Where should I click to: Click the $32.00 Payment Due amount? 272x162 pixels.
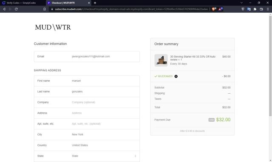tap(223, 120)
